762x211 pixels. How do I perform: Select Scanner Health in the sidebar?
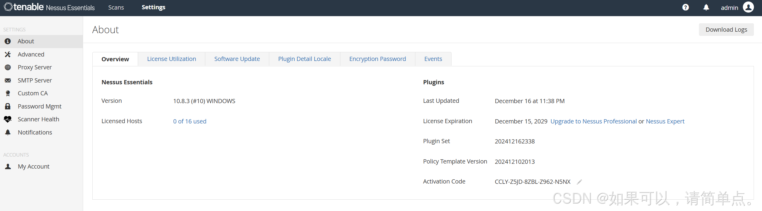coord(41,119)
